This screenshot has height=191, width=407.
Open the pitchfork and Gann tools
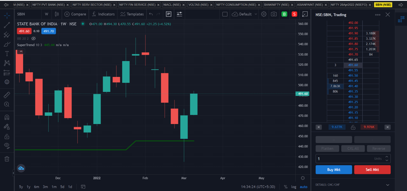(x=7, y=35)
